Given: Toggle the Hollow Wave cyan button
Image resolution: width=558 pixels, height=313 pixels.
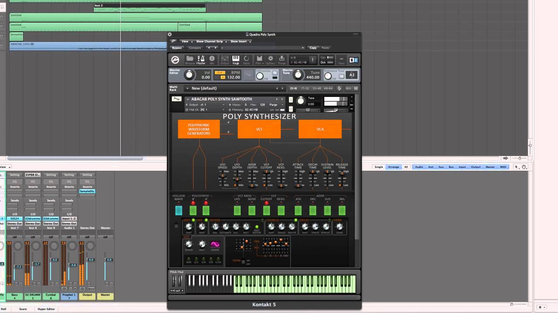Looking at the screenshot, I should point(179,210).
